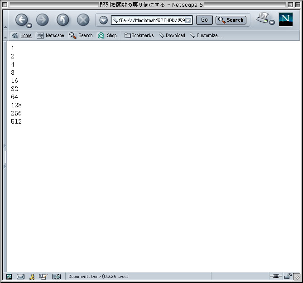Click the Document: Done status text
Screen dimensions: 303x283
click(x=98, y=276)
